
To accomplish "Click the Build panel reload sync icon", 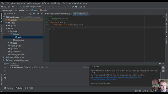I will click(x=5, y=68).
